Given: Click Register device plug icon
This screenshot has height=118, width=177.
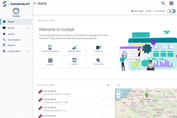Looking at the screenshot, I should (75, 47).
